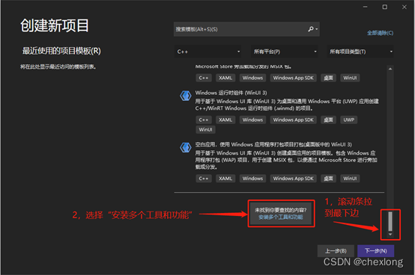This screenshot has height=275, width=415.
Task: Click the C++ tag under Windows 运行时组件
Action: (x=204, y=120)
